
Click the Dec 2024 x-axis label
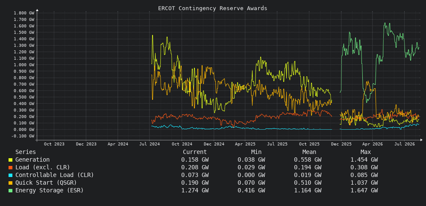click(x=214, y=144)
